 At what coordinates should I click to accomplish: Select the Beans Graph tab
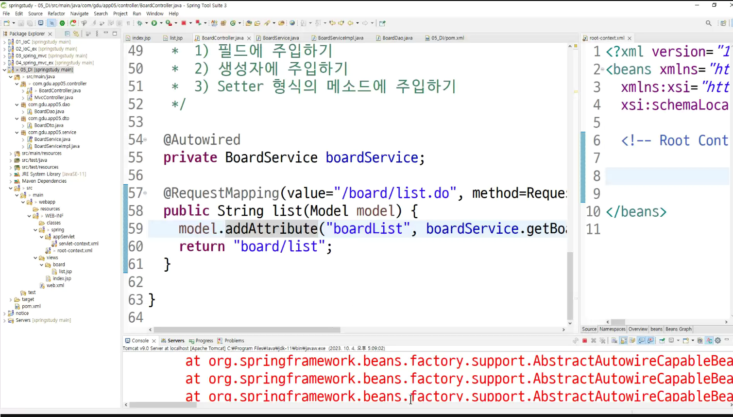point(678,329)
